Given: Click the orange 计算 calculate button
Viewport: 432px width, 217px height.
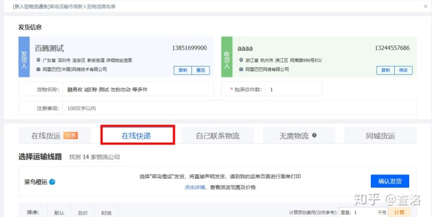Looking at the screenshot, I should [x=399, y=212].
